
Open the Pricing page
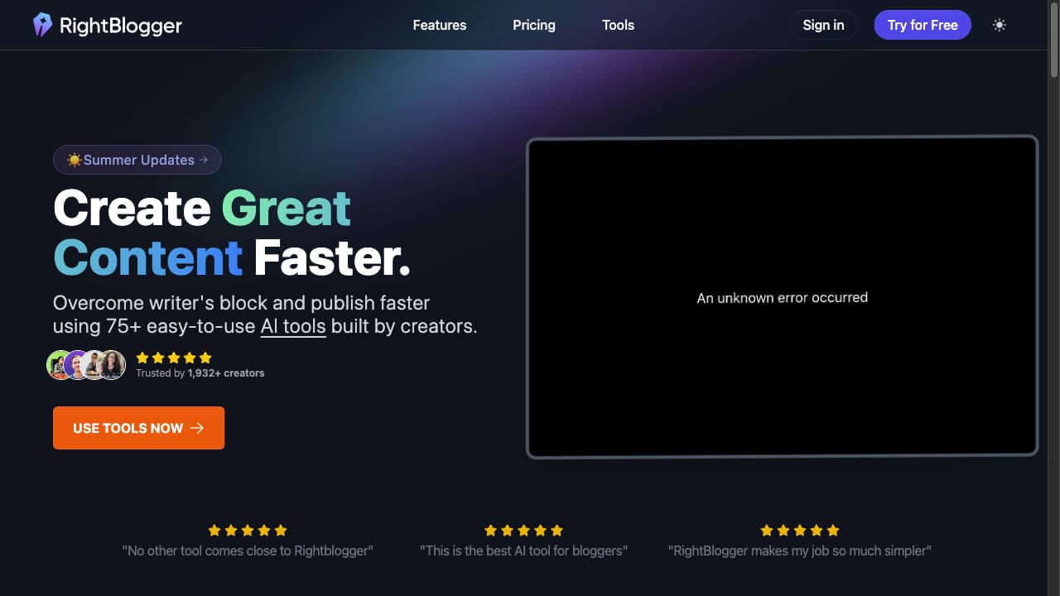click(x=534, y=25)
